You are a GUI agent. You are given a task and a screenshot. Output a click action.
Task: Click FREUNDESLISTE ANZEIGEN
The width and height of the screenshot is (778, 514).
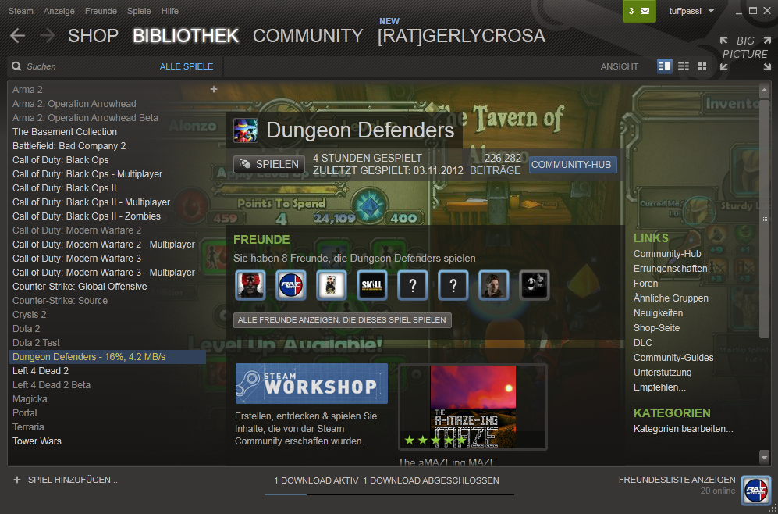[677, 480]
